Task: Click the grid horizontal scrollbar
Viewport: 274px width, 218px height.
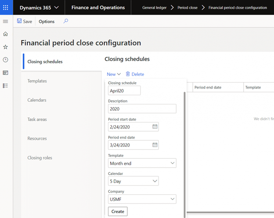Action: click(231, 212)
